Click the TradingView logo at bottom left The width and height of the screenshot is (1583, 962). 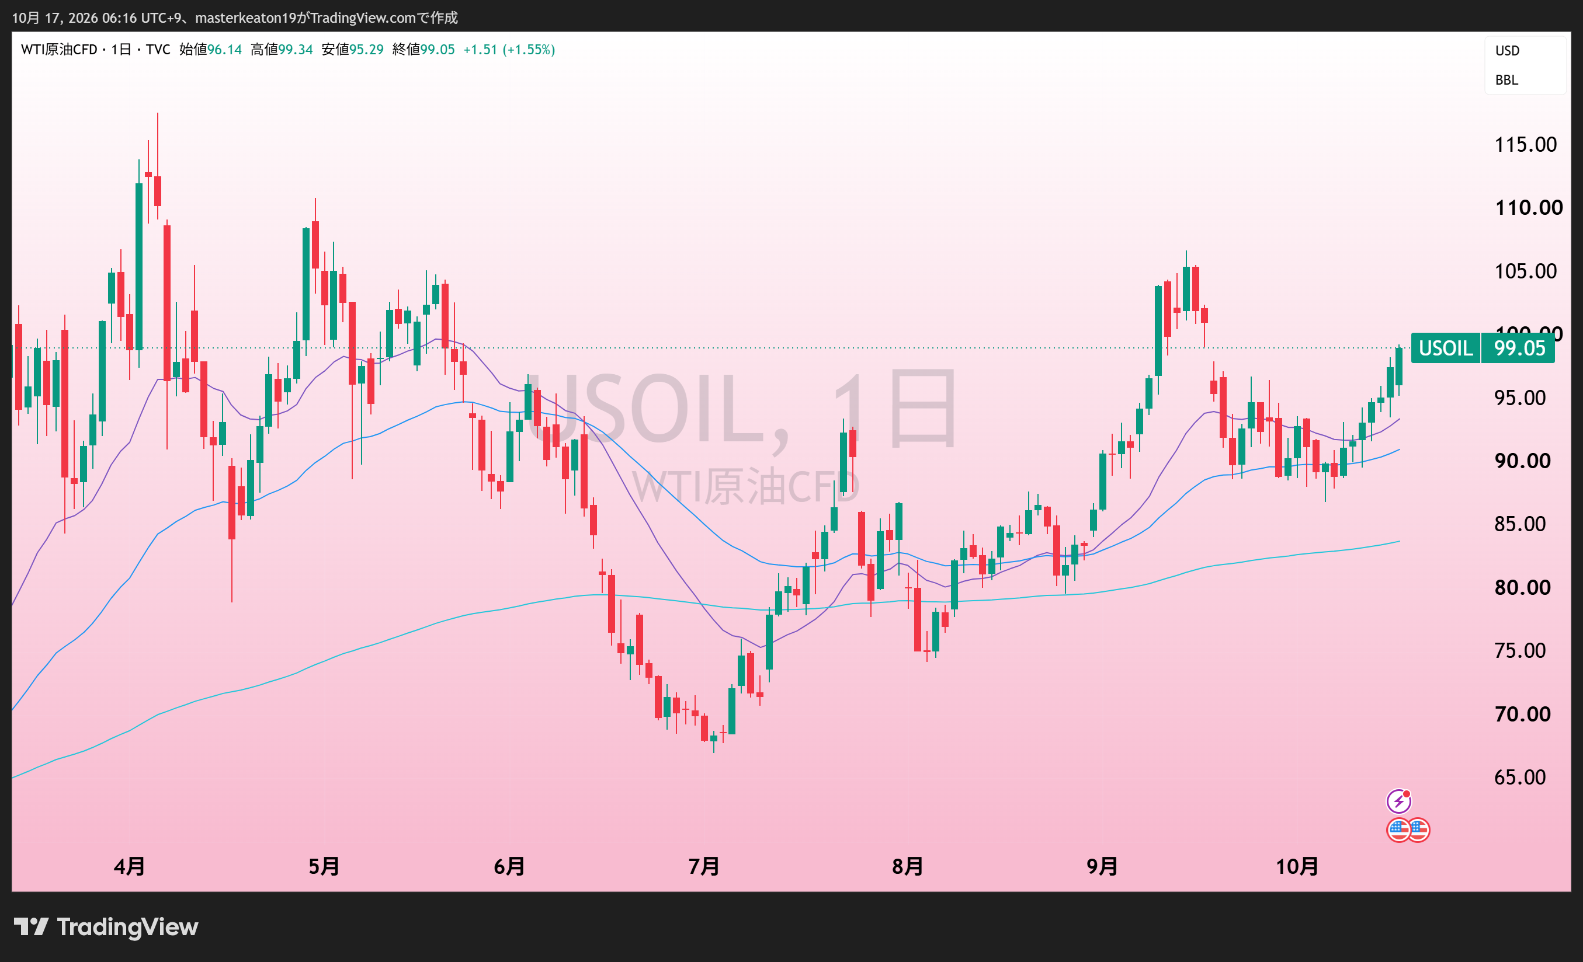pos(106,926)
